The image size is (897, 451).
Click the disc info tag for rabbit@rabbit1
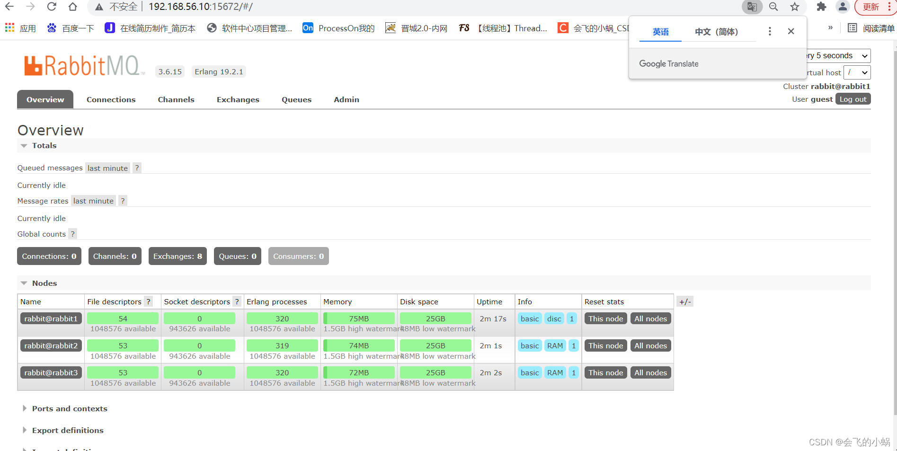click(554, 318)
